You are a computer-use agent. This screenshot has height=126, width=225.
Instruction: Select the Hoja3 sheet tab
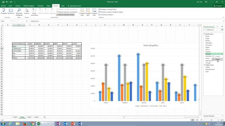click(x=29, y=117)
